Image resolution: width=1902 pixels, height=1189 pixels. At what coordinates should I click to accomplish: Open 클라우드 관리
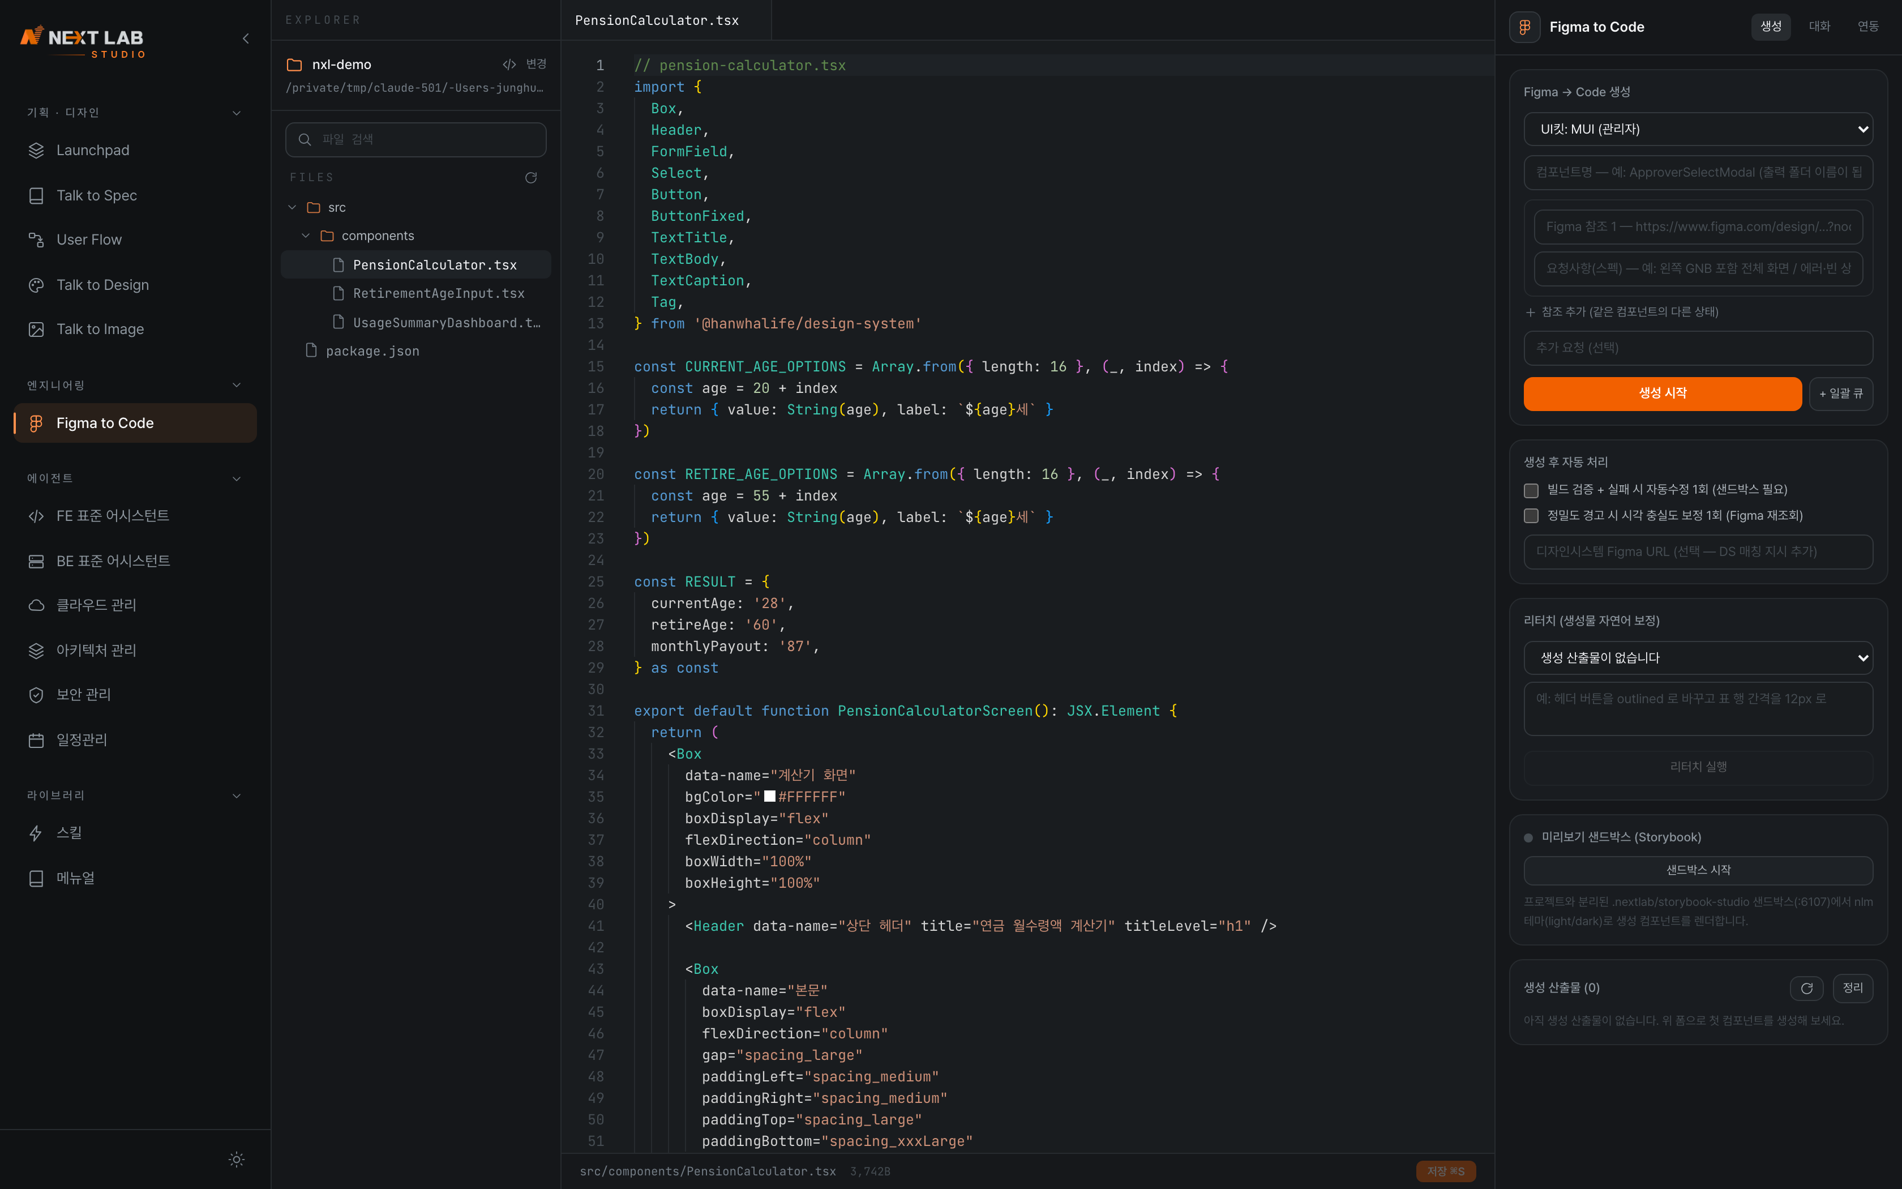pos(135,605)
